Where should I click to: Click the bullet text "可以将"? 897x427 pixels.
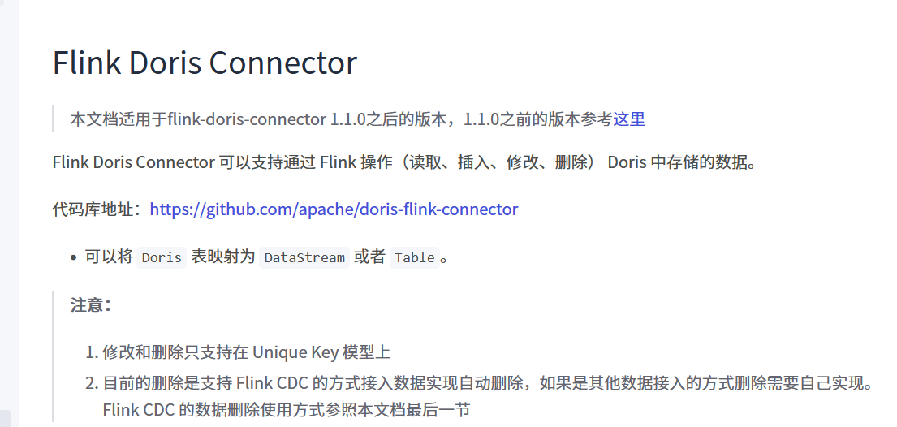[109, 257]
